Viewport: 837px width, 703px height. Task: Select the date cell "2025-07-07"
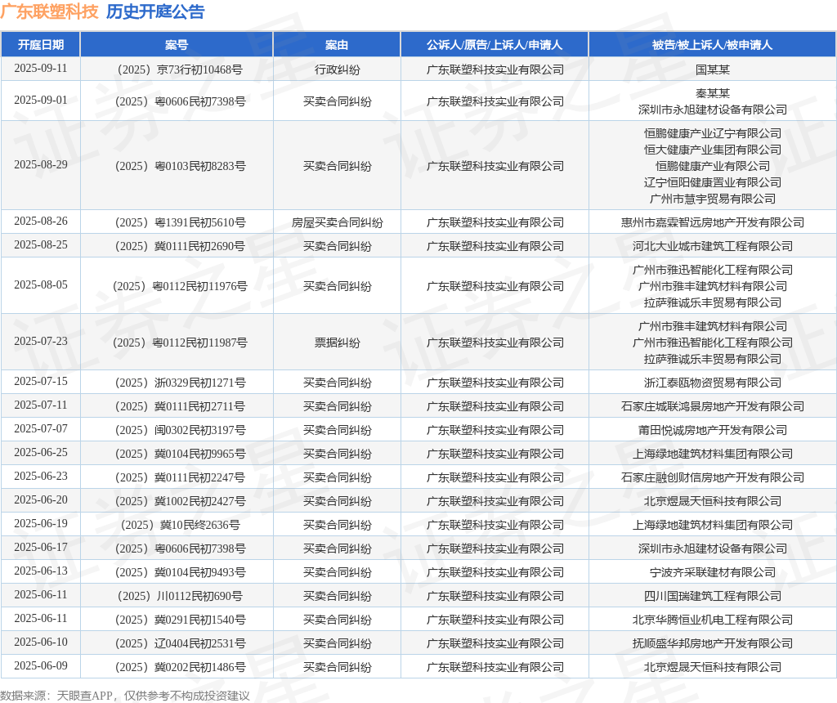pyautogui.click(x=41, y=429)
